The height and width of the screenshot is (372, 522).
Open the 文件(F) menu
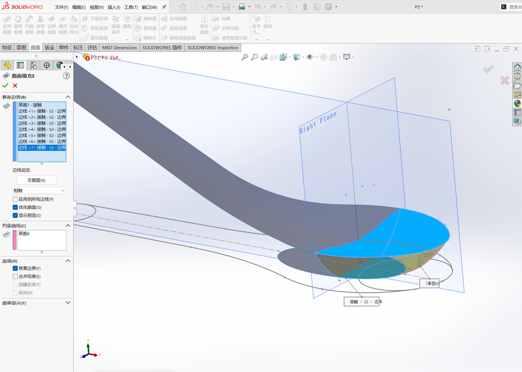coord(62,7)
